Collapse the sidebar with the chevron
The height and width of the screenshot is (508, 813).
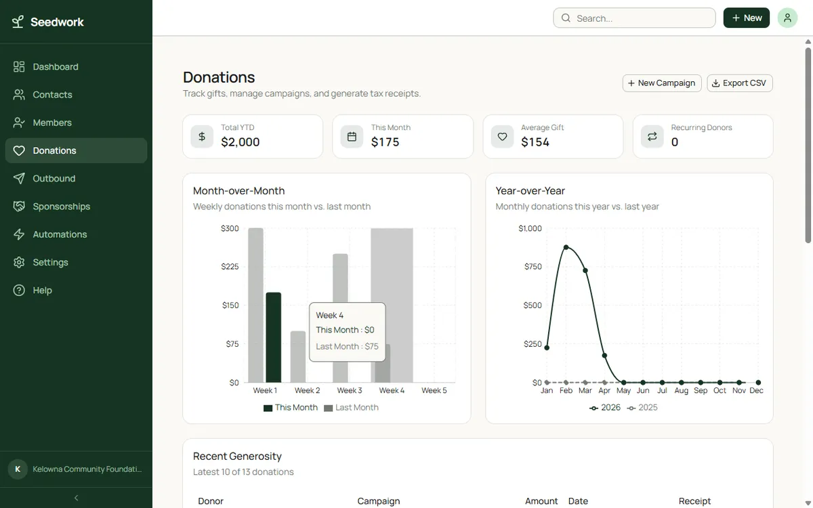tap(76, 497)
